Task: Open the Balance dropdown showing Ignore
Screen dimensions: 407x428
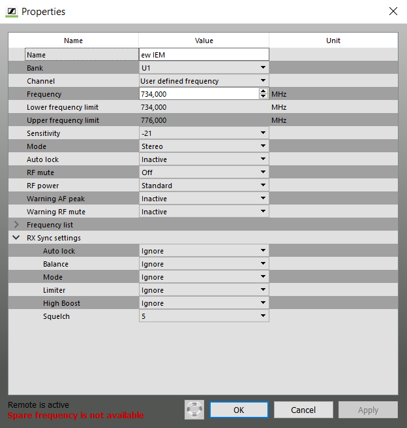Action: tap(203, 264)
